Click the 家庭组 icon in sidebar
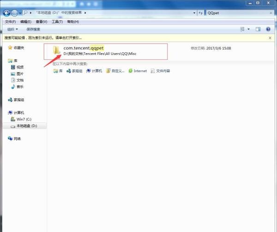Viewport: 277px width, 232px height. coord(10,100)
